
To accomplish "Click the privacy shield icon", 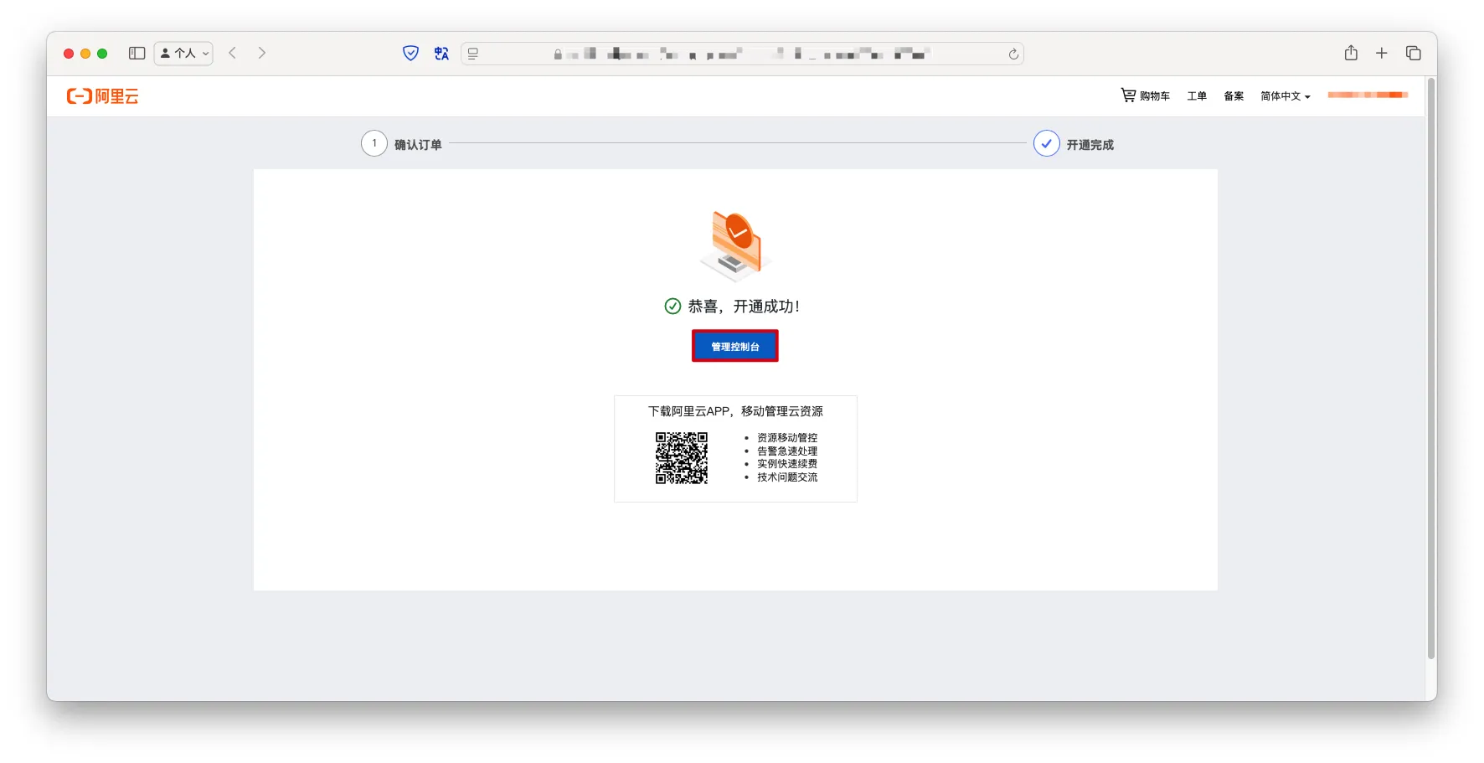I will point(410,54).
